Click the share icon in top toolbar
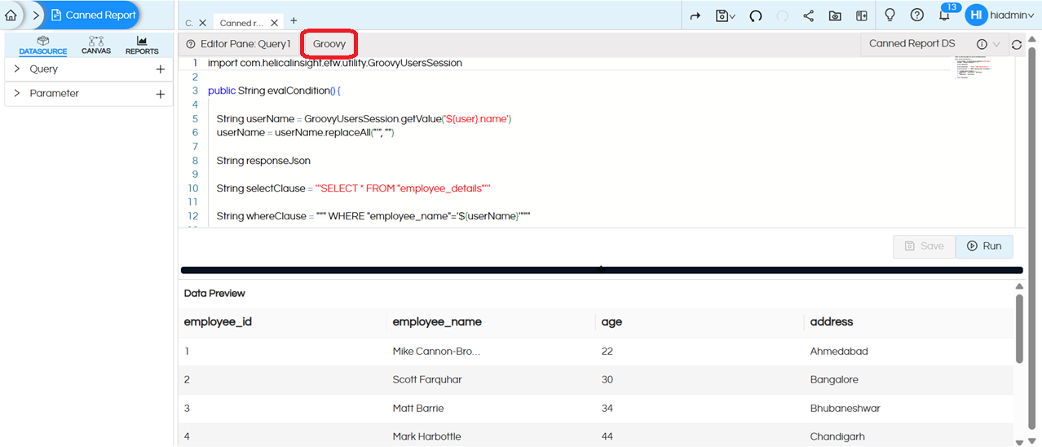1042x447 pixels. [x=808, y=15]
